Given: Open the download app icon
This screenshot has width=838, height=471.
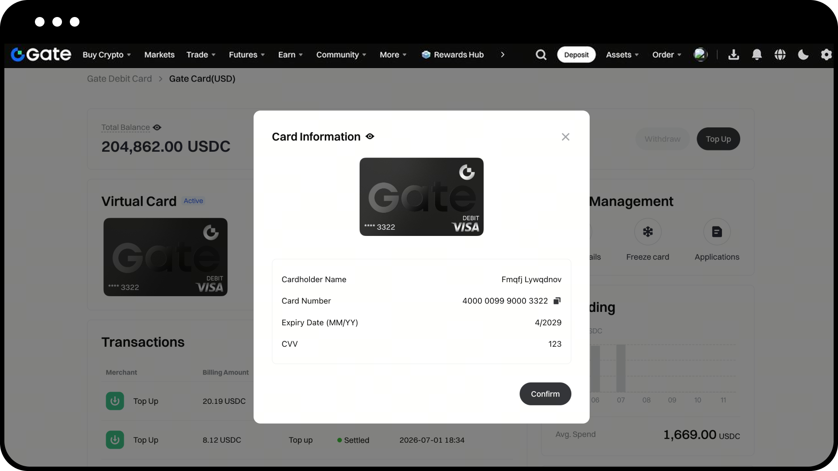Looking at the screenshot, I should [734, 55].
